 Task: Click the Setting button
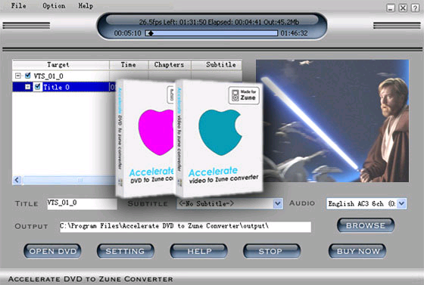point(126,251)
